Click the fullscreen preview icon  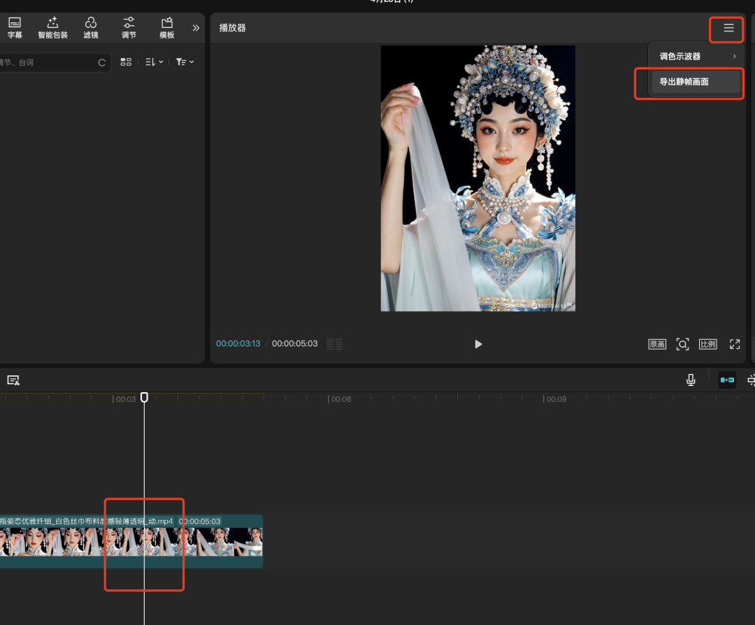tap(735, 344)
